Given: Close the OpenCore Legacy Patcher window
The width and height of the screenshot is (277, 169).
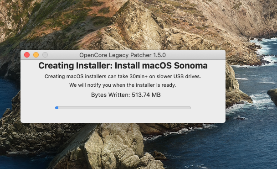Looking at the screenshot, I should (x=27, y=55).
